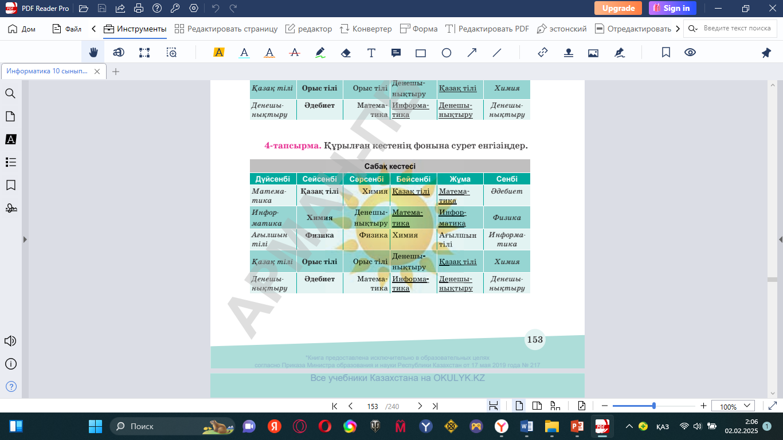Click the zoom out minus button

(x=604, y=406)
